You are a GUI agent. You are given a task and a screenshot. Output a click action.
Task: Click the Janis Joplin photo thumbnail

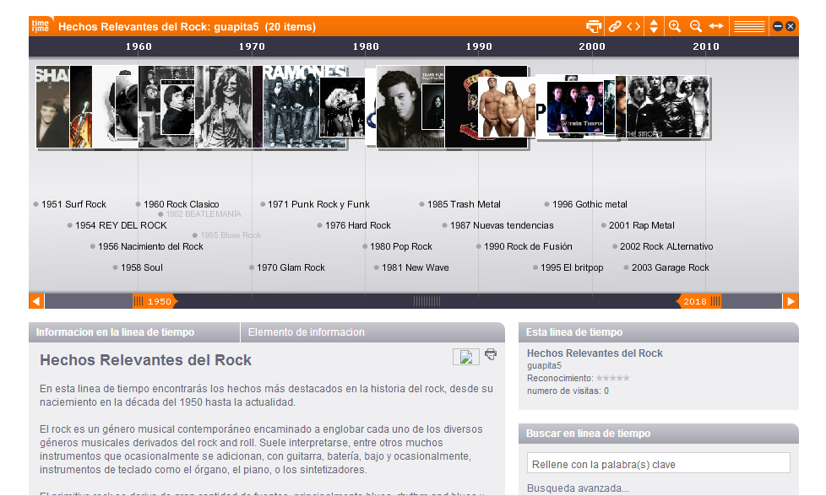point(224,107)
